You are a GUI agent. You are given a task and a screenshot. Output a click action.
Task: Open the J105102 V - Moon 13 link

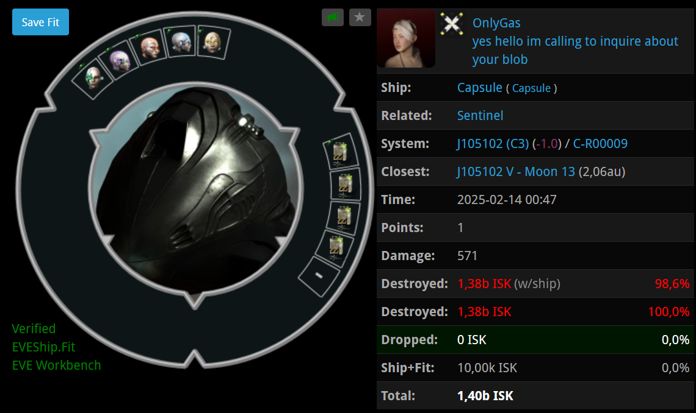coord(516,171)
